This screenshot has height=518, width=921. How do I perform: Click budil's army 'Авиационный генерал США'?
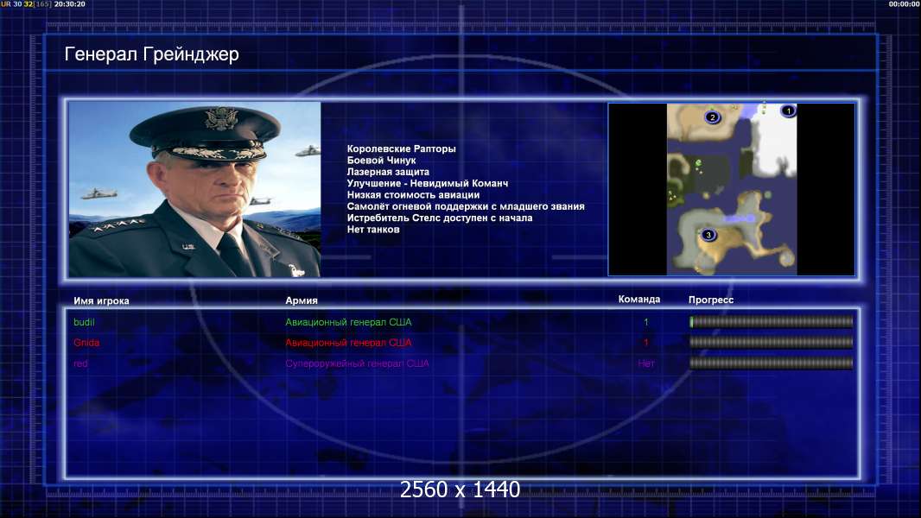point(348,322)
